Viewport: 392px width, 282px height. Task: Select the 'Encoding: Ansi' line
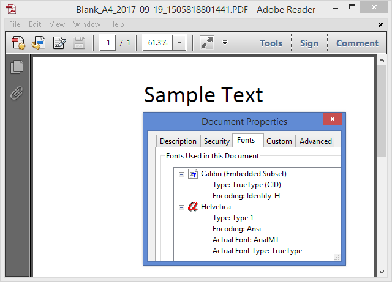click(x=237, y=229)
